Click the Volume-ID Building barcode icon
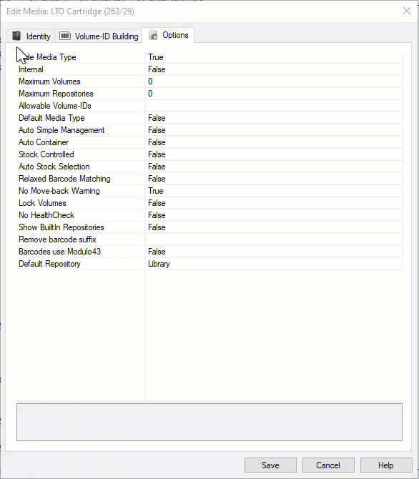 coord(65,36)
